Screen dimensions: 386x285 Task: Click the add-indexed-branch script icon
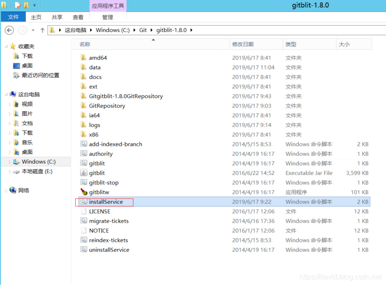pos(84,144)
